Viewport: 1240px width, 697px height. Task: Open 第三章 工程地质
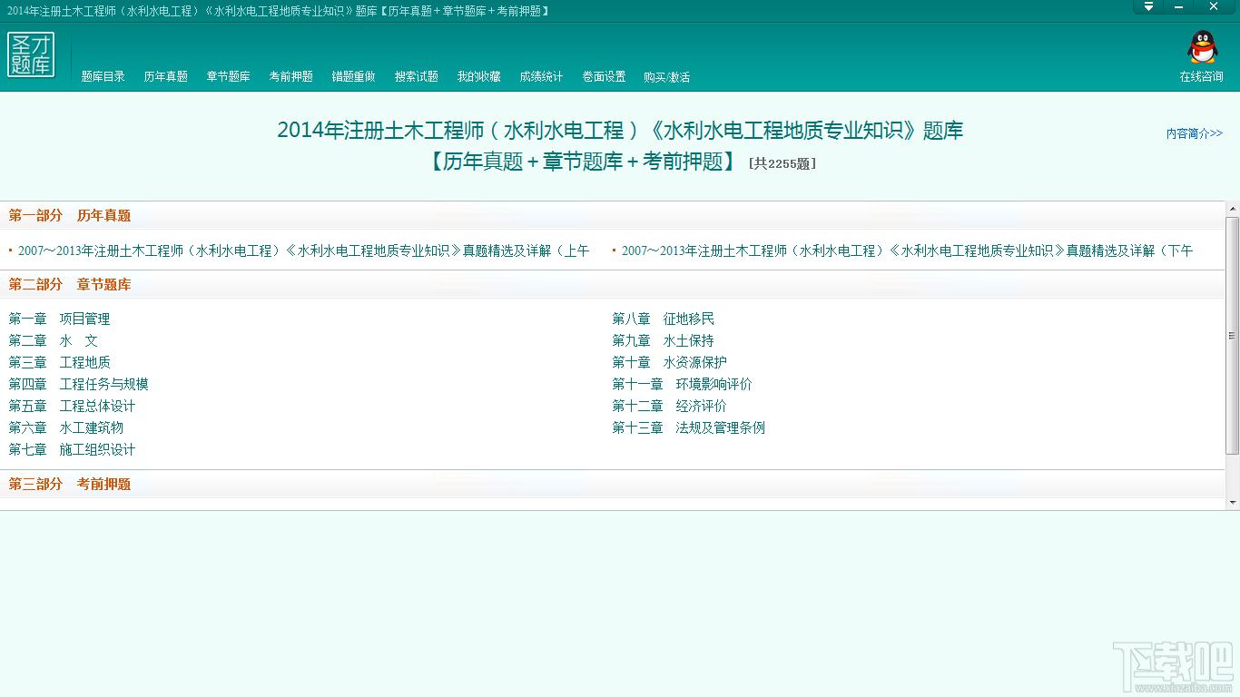(60, 362)
